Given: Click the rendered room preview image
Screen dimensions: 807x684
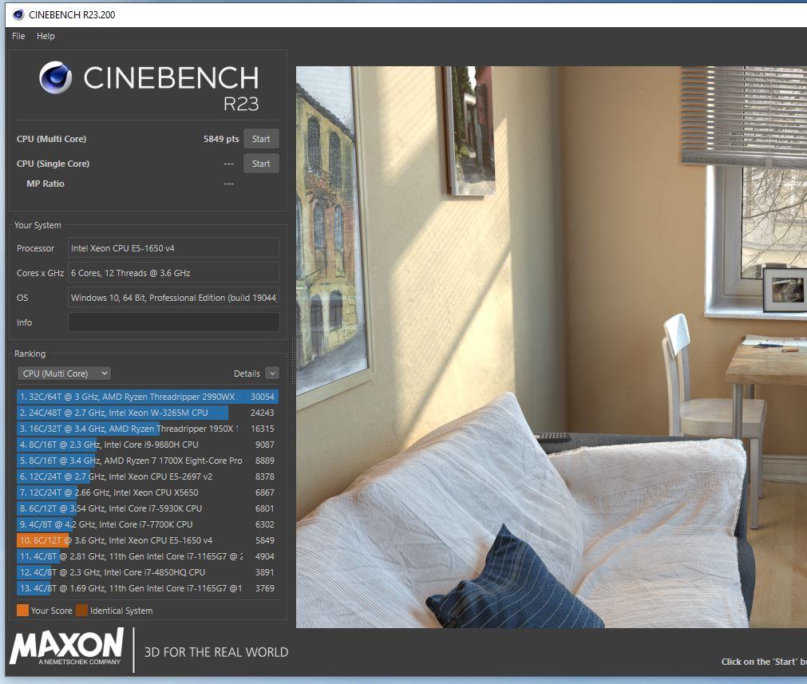Looking at the screenshot, I should [x=552, y=347].
